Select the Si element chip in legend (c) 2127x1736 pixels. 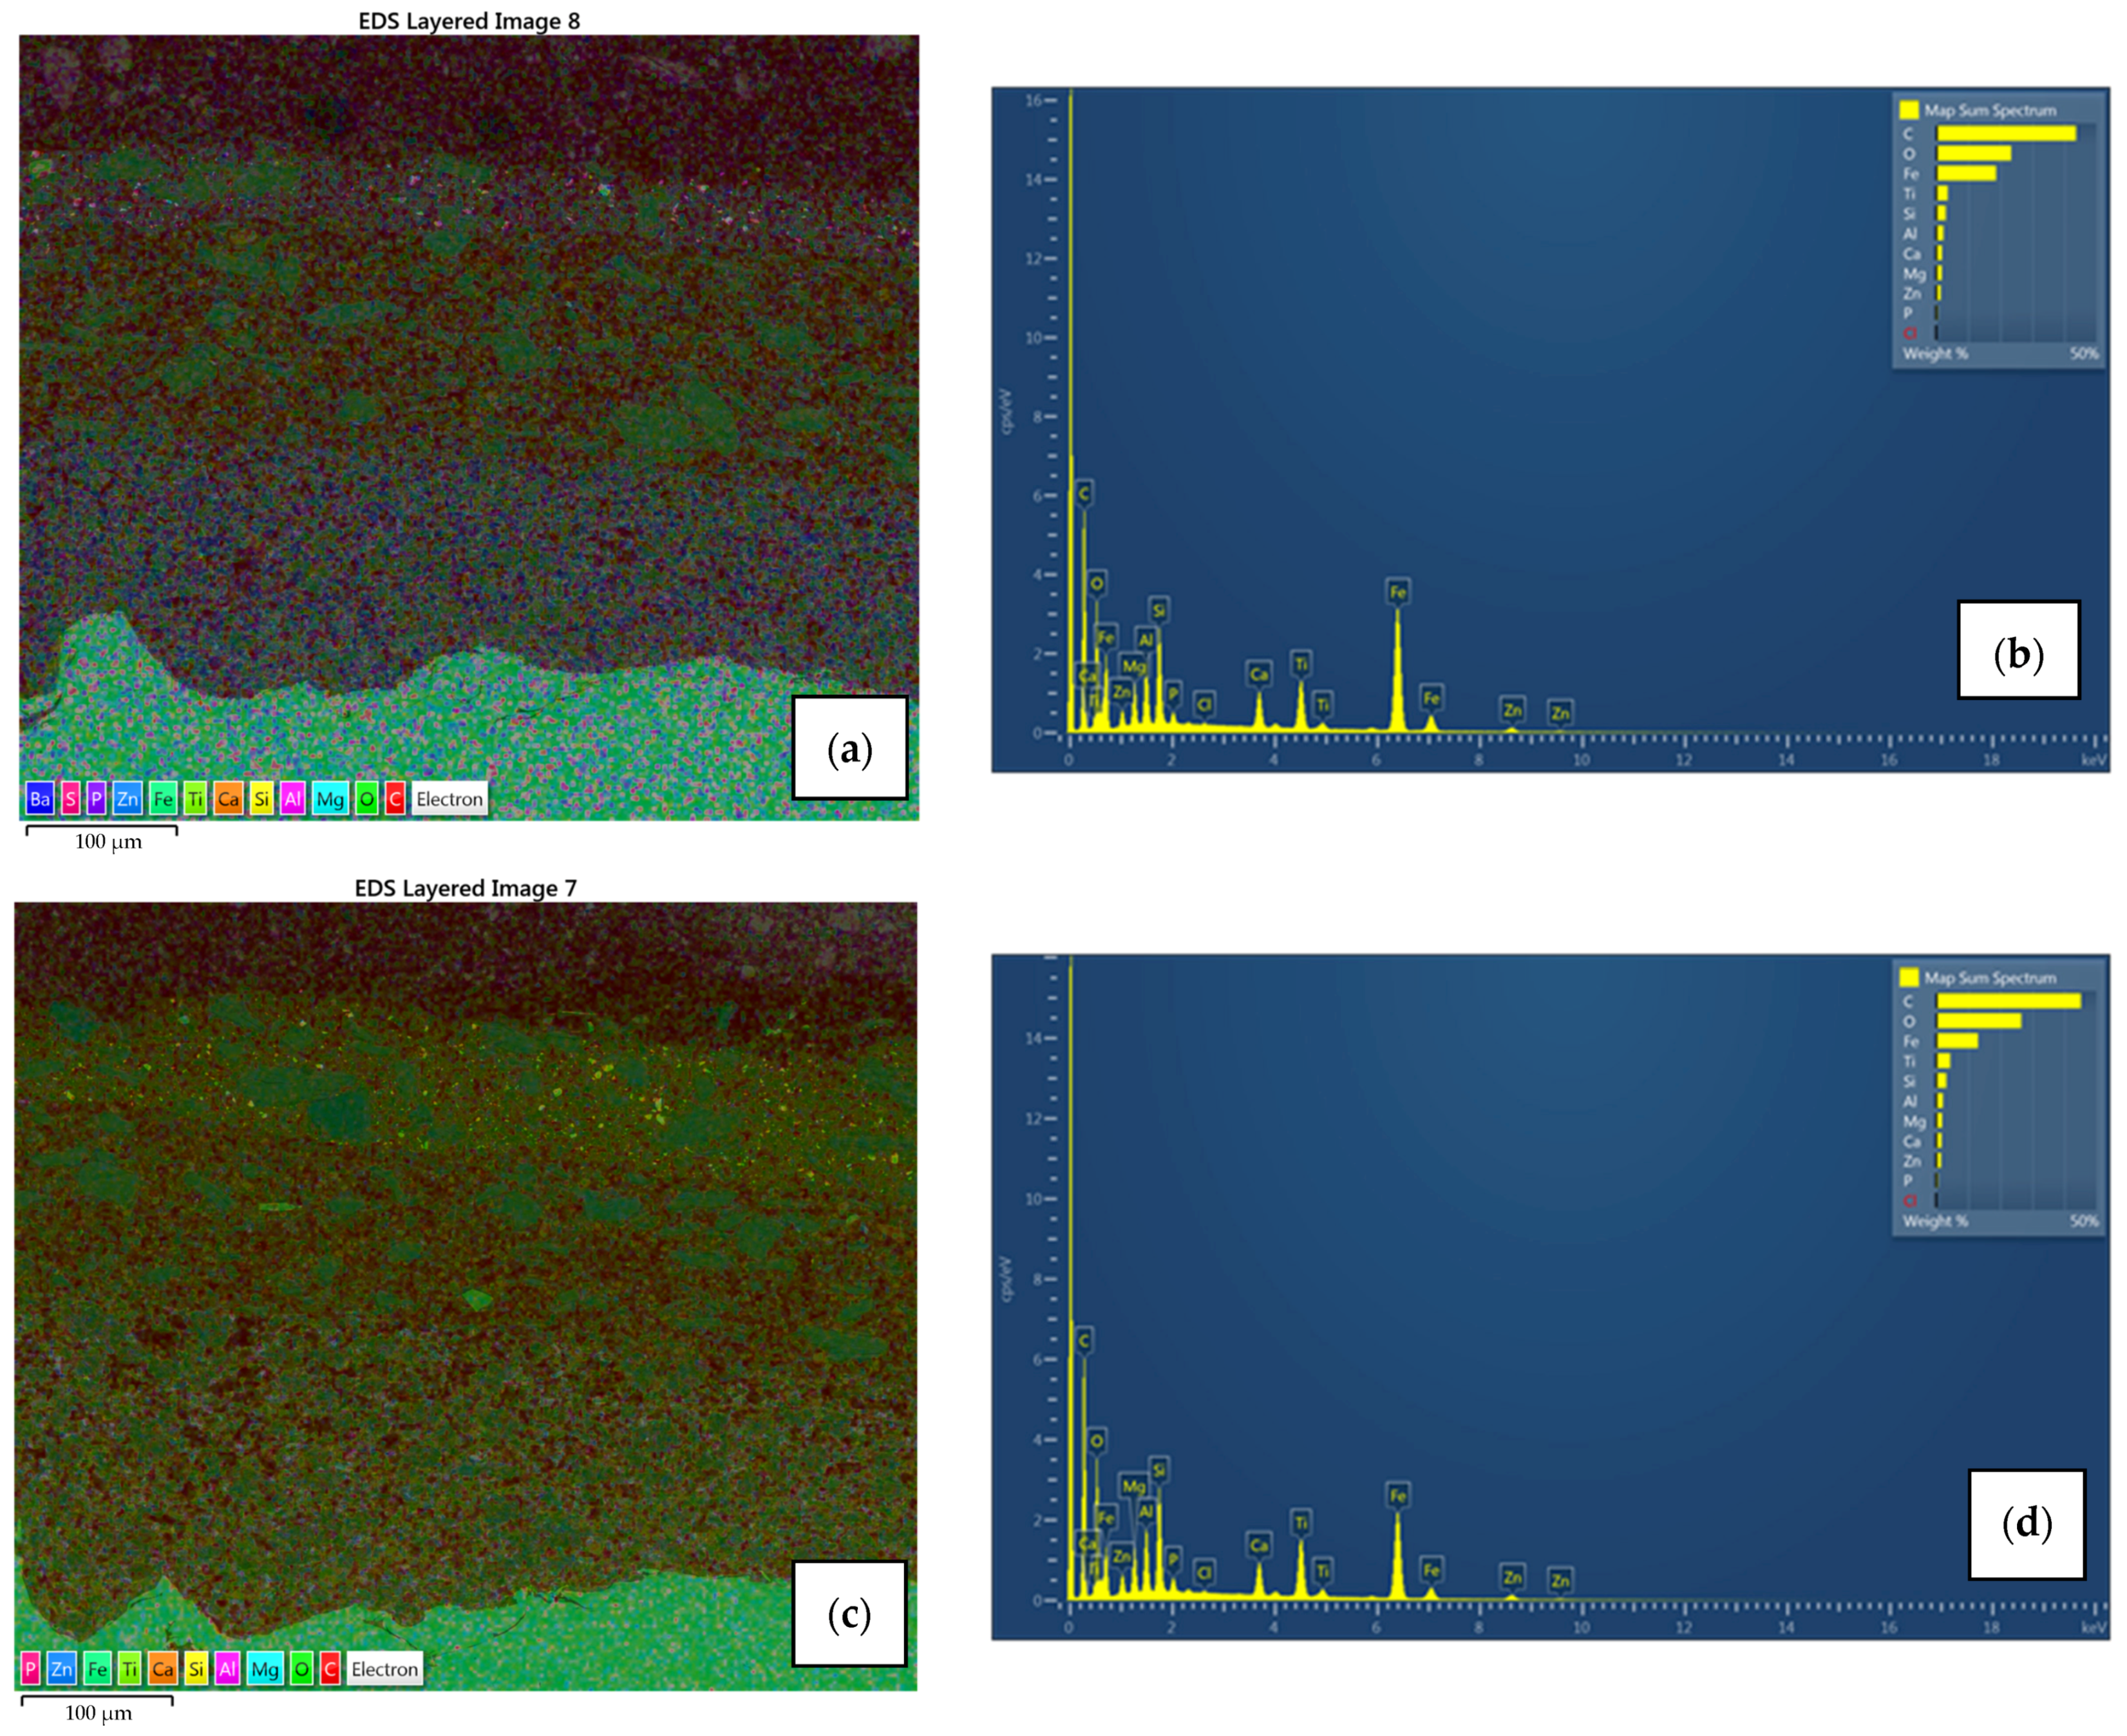tap(196, 1668)
